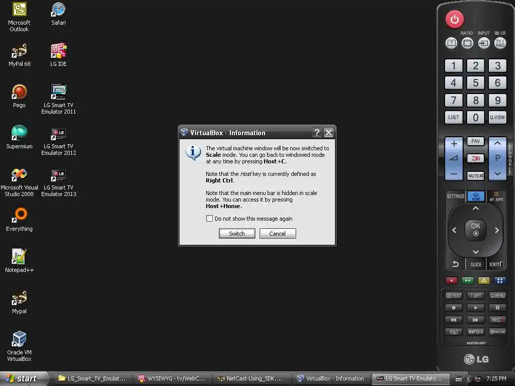Toggle the 3D button on the remote
Image resolution: width=515 pixels, height=386 pixels.
click(475, 158)
